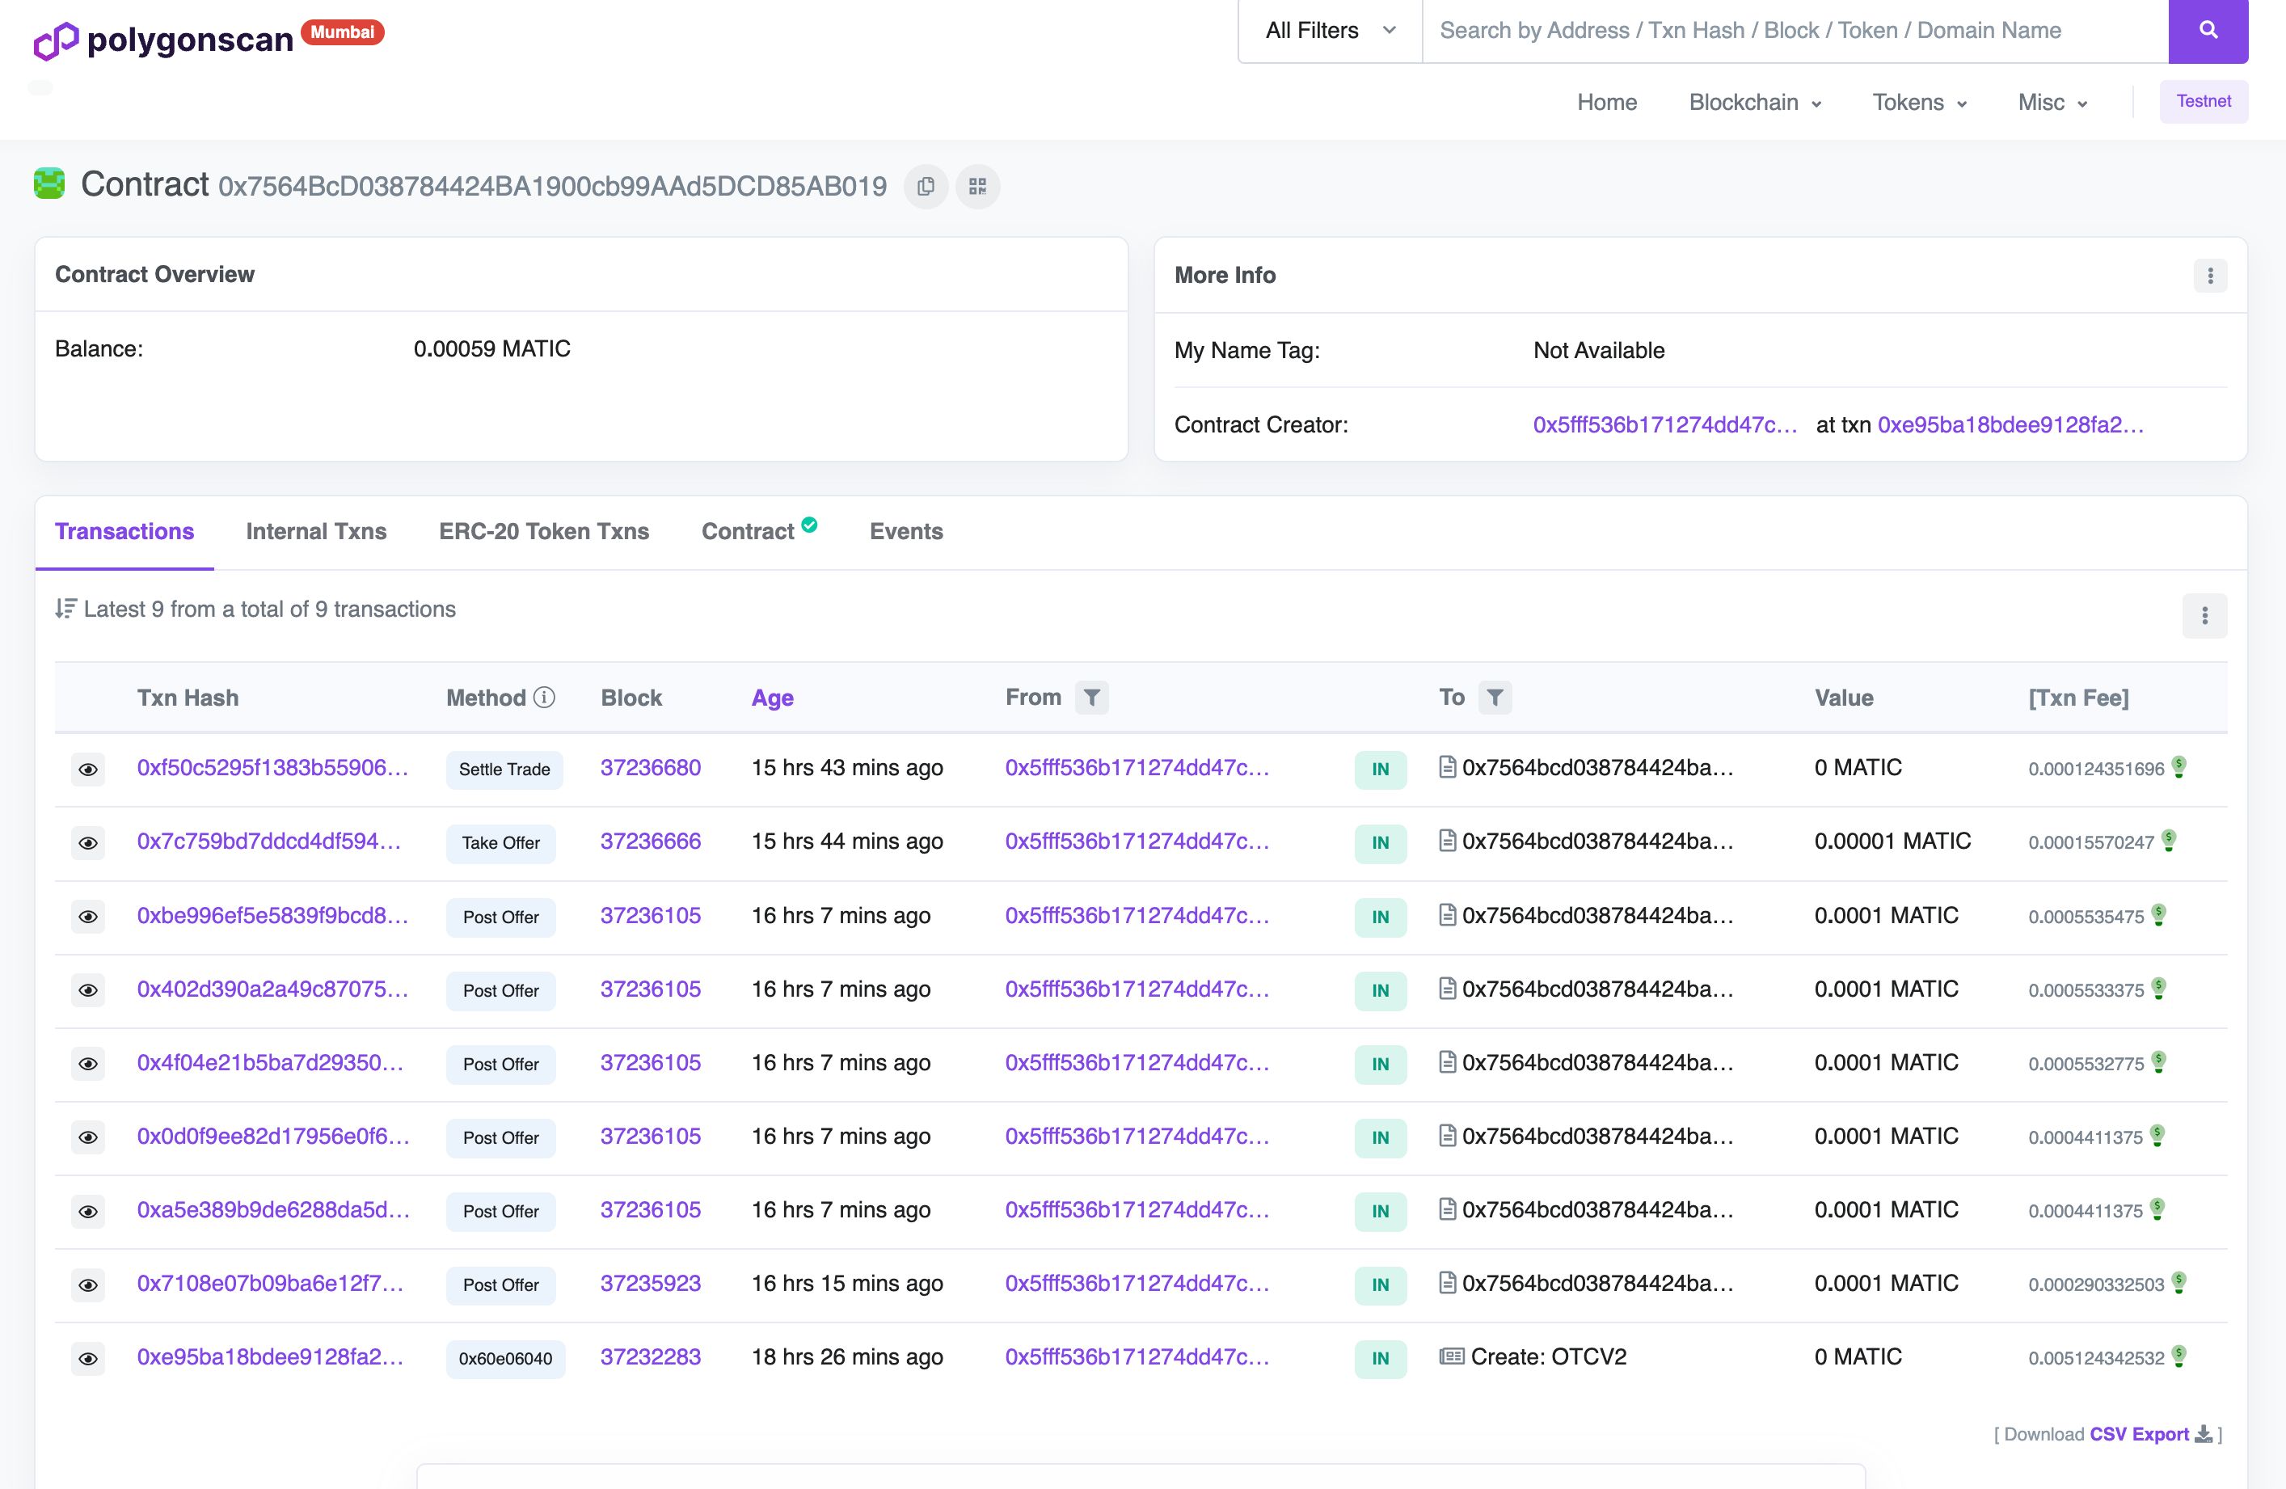Click IN badge in the Settle Trade row
The width and height of the screenshot is (2286, 1489).
coord(1380,770)
